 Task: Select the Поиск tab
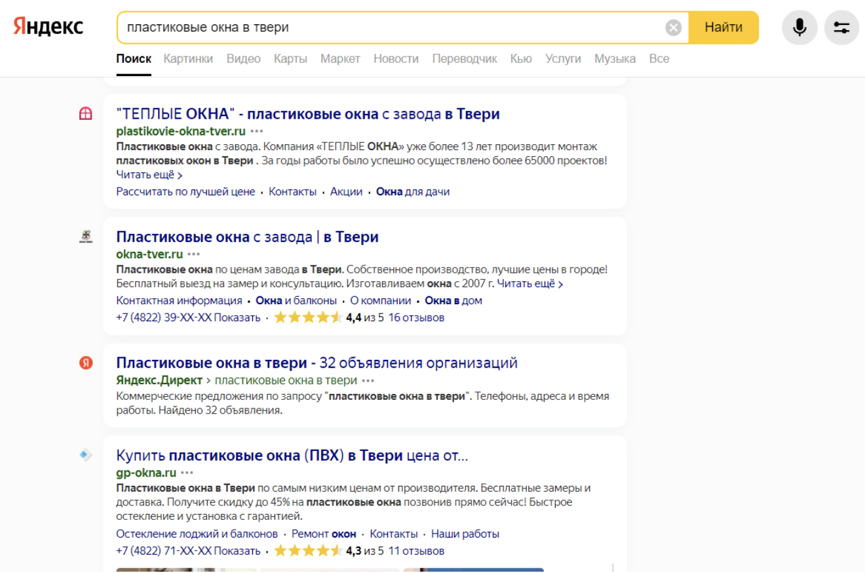(134, 58)
